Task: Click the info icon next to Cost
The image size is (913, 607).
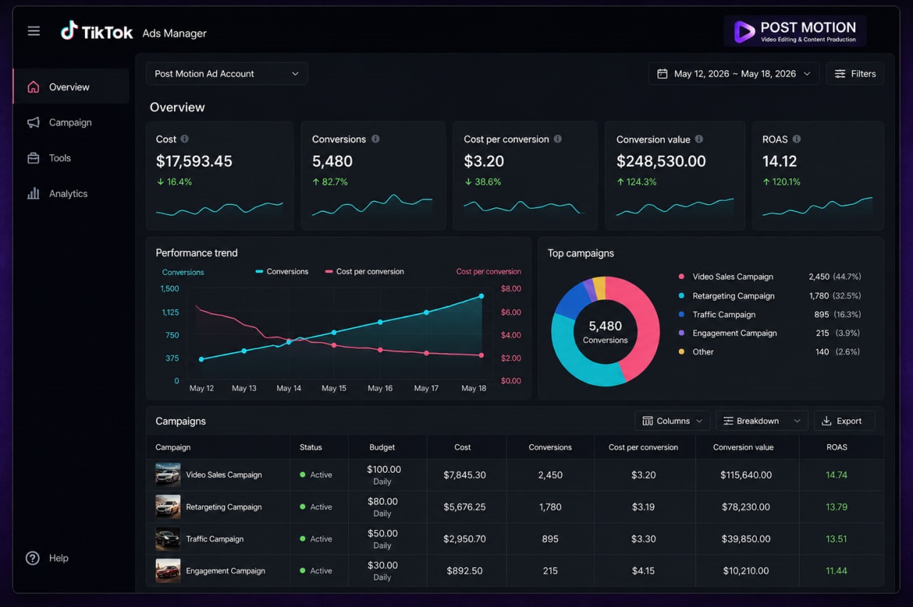Action: coord(185,139)
